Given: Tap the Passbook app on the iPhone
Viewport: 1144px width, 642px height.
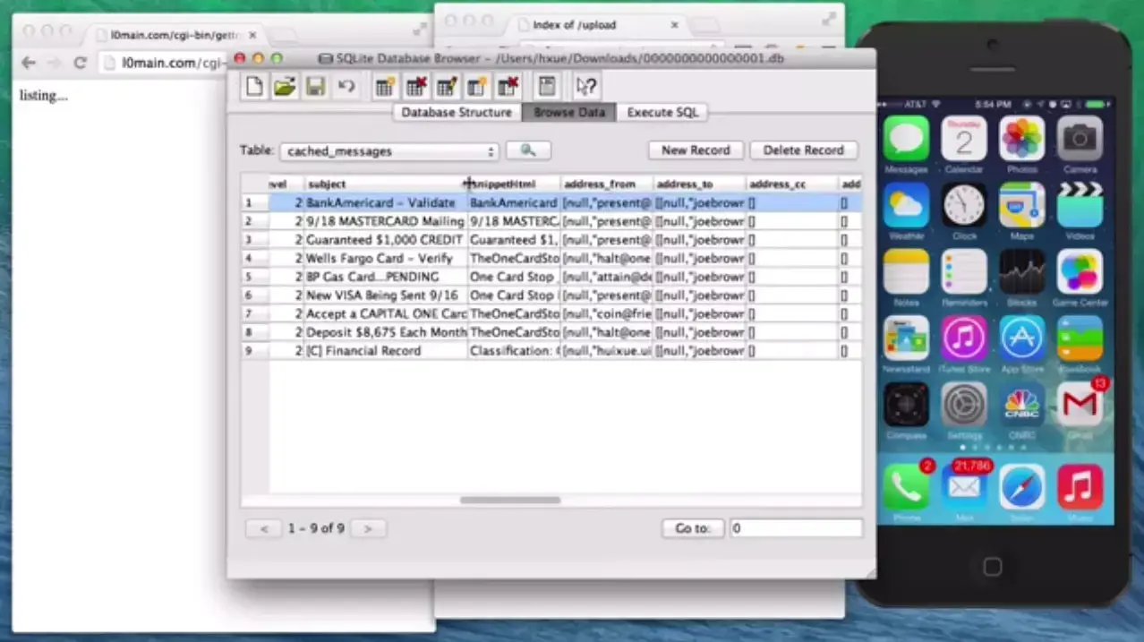Looking at the screenshot, I should [x=1080, y=338].
